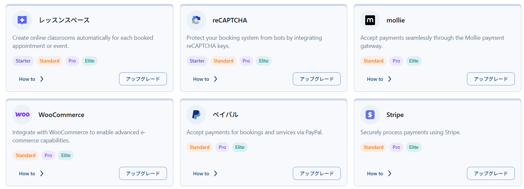The image size is (524, 189).
Task: Select Starter tag on レッスンスペース card
Action: pos(23,61)
